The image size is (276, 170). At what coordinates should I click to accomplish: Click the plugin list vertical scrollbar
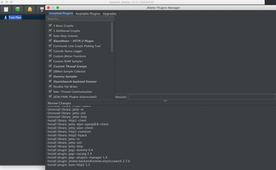112,38
